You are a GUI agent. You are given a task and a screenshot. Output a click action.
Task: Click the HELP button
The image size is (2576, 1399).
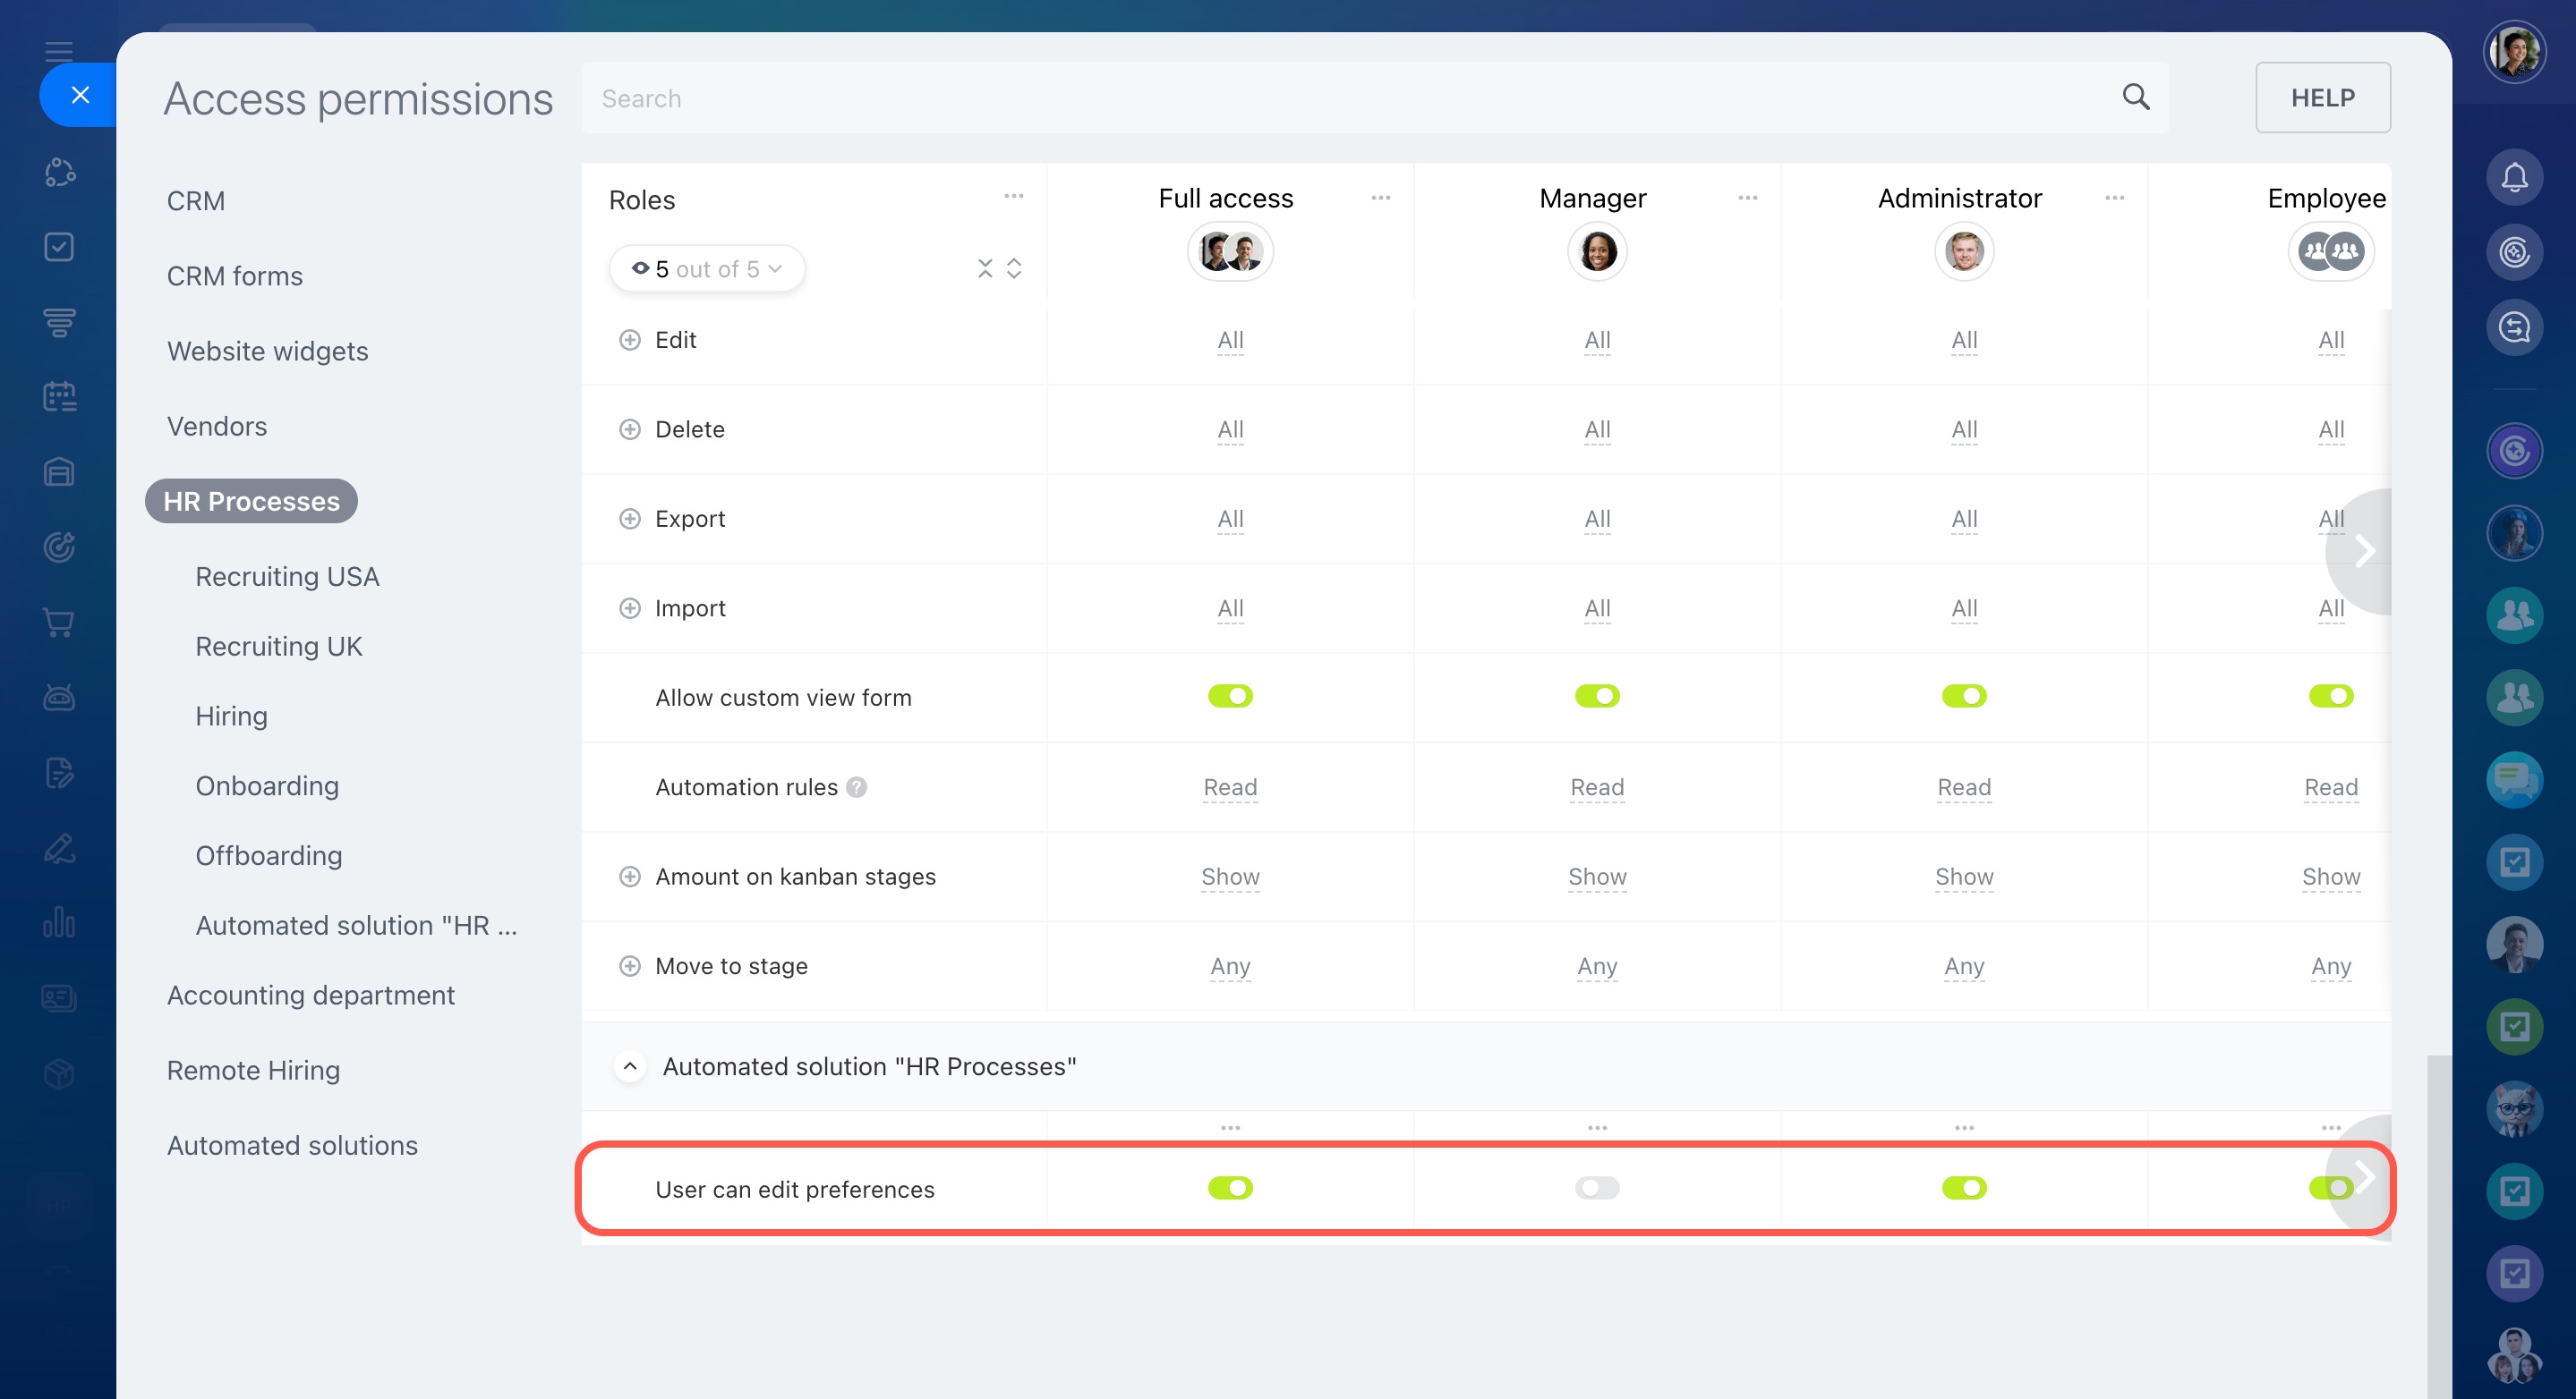[2322, 98]
